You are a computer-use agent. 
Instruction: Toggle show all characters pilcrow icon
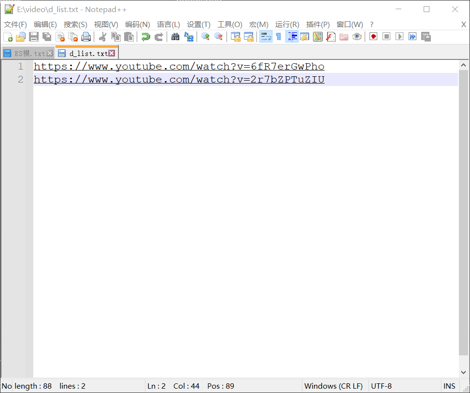point(278,37)
